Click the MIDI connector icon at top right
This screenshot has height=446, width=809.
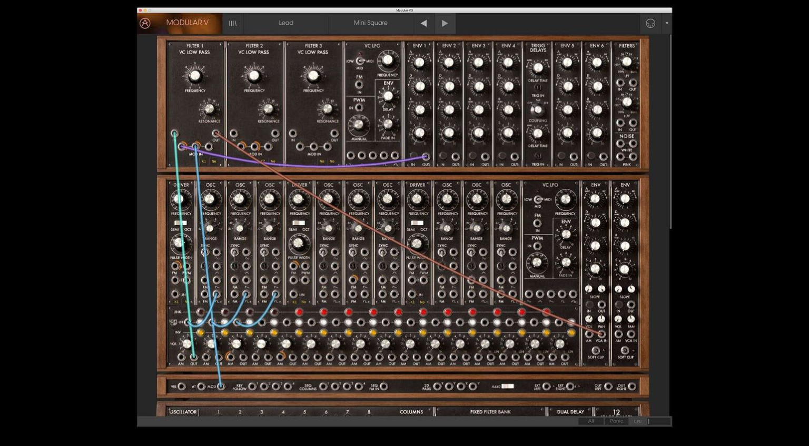pyautogui.click(x=650, y=23)
